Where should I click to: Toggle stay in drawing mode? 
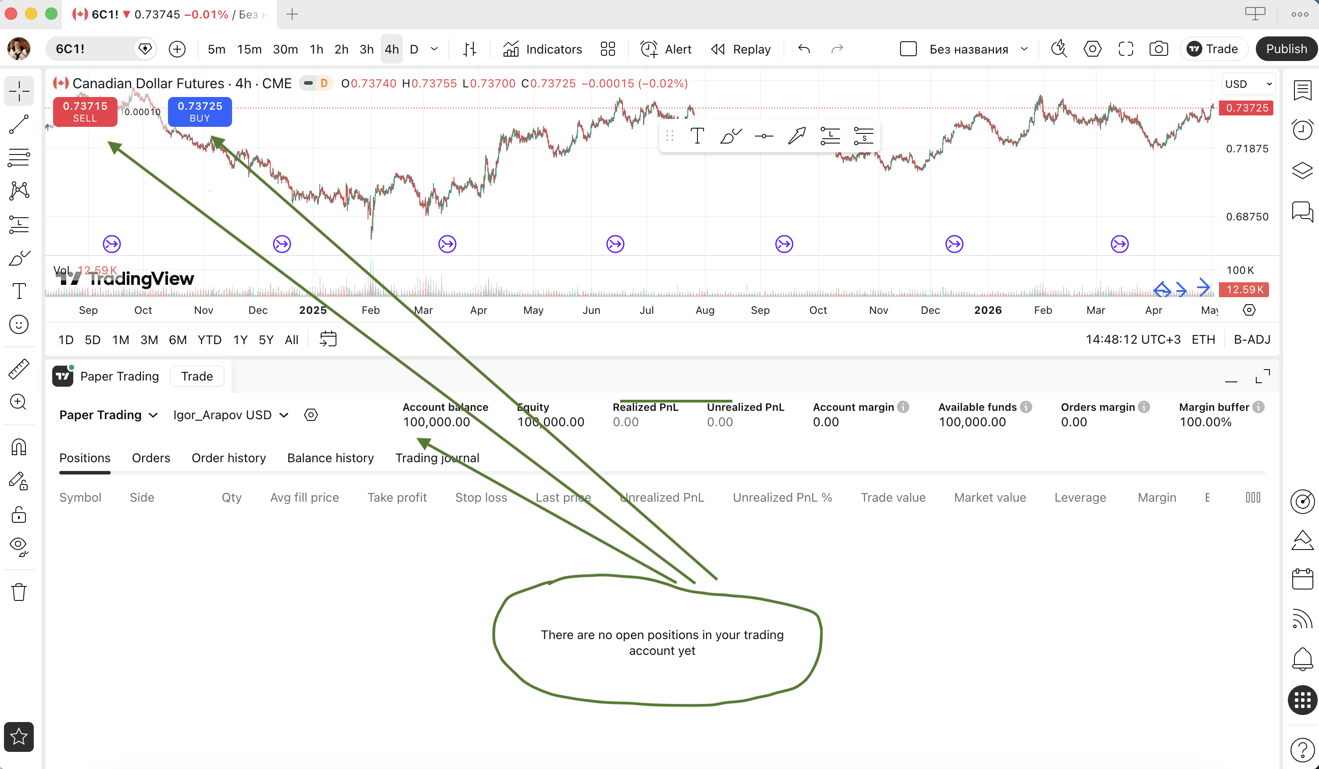19,481
